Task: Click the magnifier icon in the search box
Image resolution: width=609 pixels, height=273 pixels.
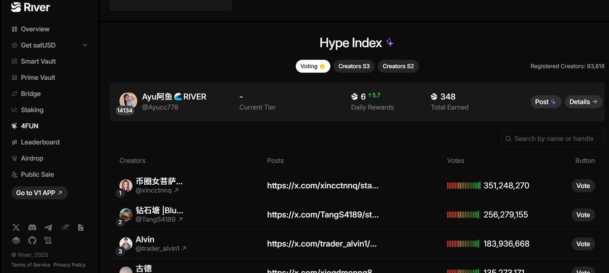Action: [509, 139]
